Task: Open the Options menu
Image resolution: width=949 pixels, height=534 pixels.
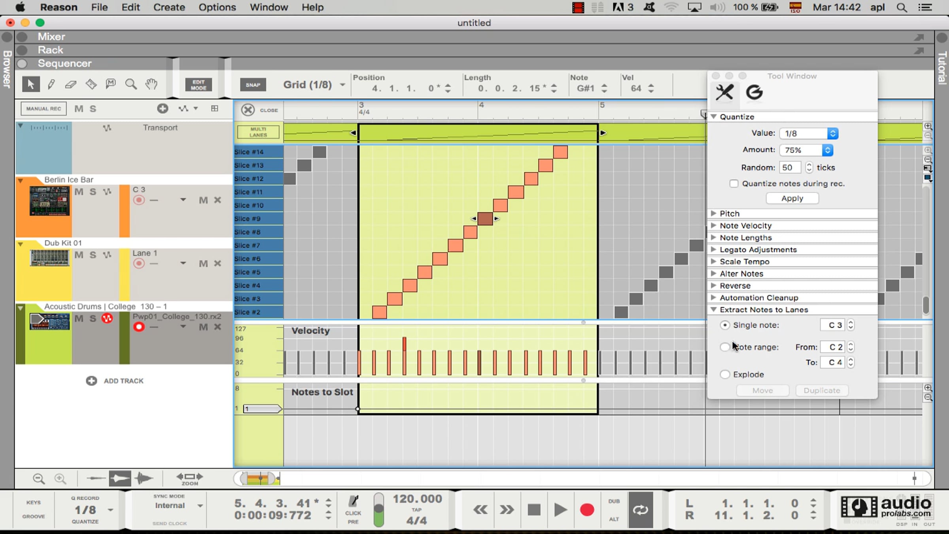Action: click(217, 7)
